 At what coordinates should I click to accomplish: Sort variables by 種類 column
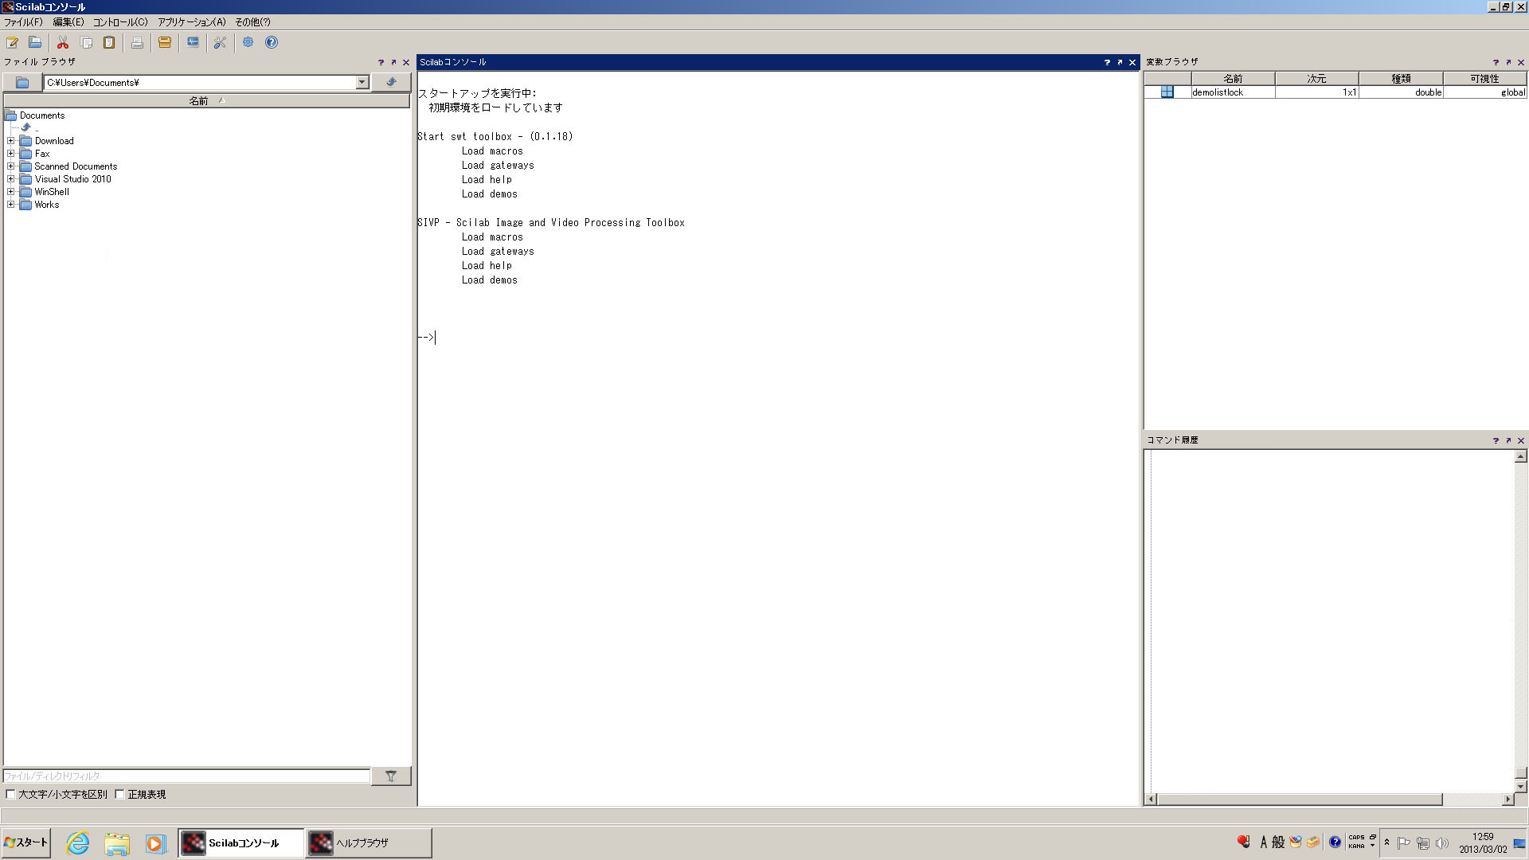1401,79
